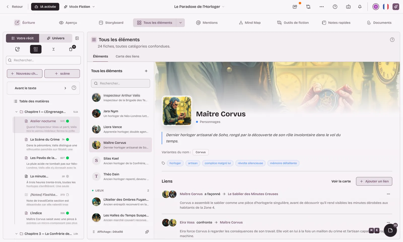Select the outline list view icon

coord(36,49)
